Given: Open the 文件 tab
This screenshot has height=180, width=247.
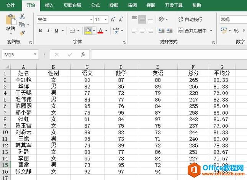Looking at the screenshot, I should [11, 5].
